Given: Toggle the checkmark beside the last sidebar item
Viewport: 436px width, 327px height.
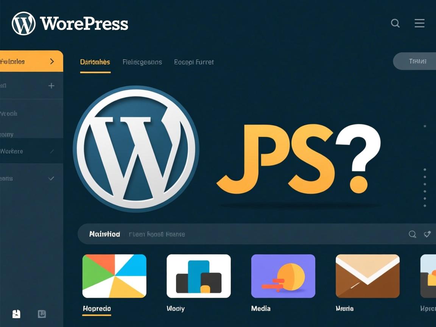Looking at the screenshot, I should tap(52, 178).
